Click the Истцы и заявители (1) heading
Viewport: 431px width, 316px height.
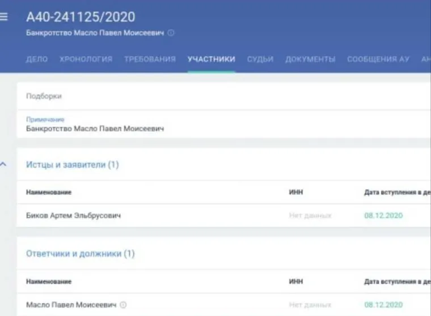tap(73, 165)
